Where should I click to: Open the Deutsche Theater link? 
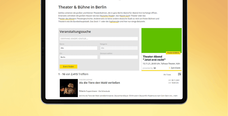coord(107,16)
